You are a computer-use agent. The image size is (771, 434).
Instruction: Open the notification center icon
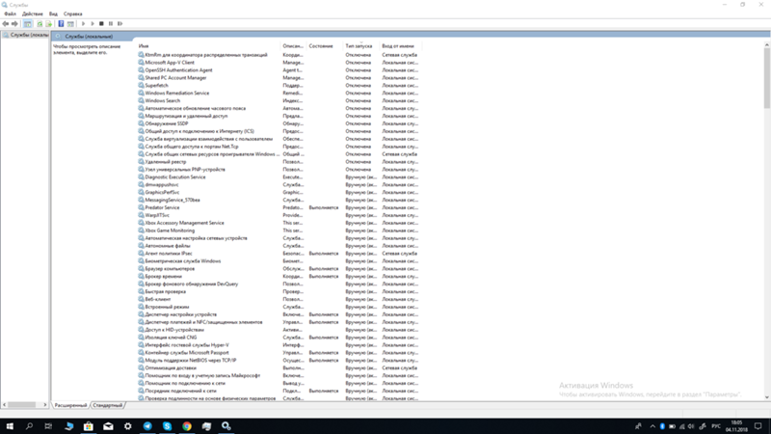click(x=758, y=426)
